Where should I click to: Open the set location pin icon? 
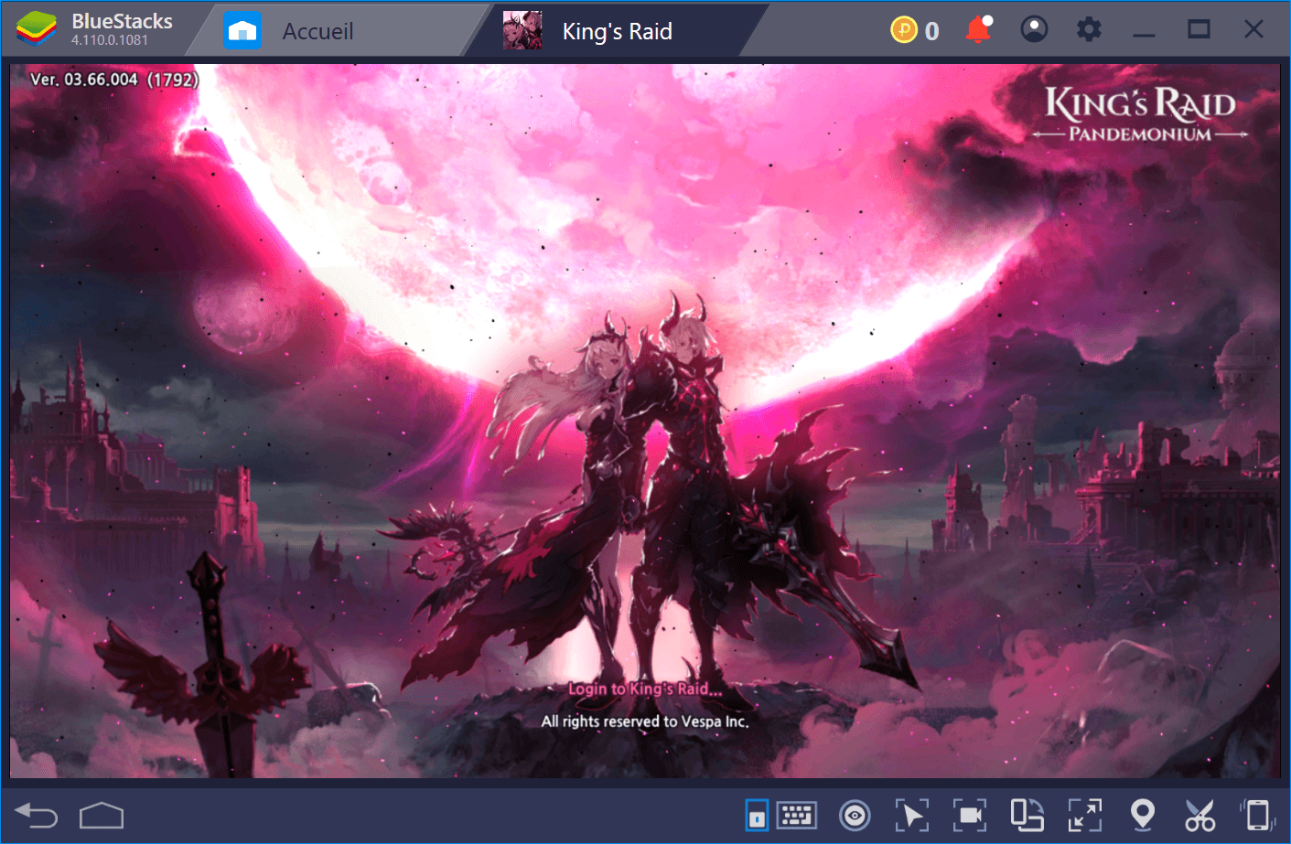point(1143,815)
